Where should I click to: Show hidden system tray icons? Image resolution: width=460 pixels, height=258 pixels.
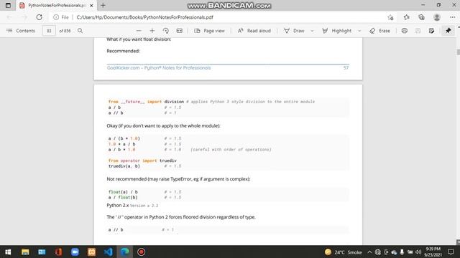tap(369, 252)
